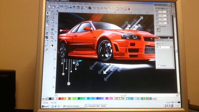Screen dimensions: 199x112
Task: Click the last icon on top toolbar
Action: click(x=129, y=9)
